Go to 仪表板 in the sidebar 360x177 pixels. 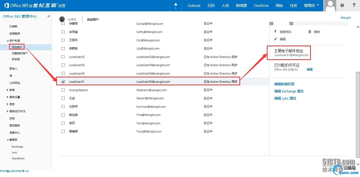[13, 26]
